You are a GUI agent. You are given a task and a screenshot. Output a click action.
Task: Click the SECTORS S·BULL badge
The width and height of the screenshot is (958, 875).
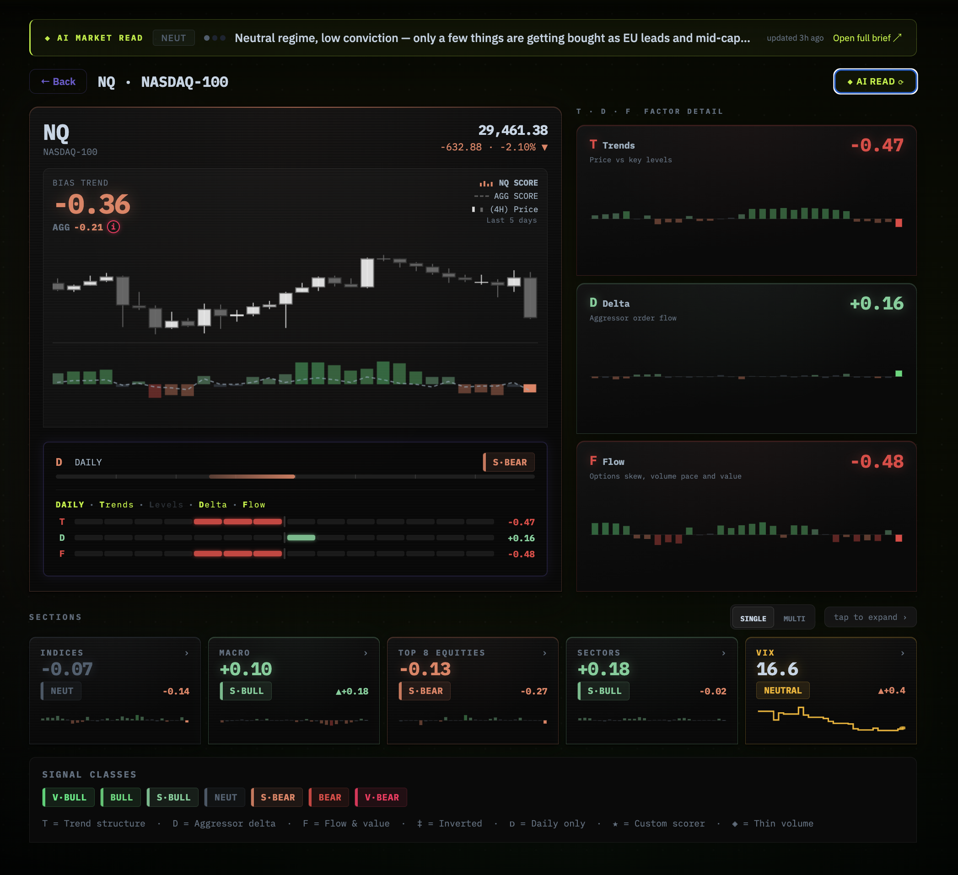(x=603, y=691)
